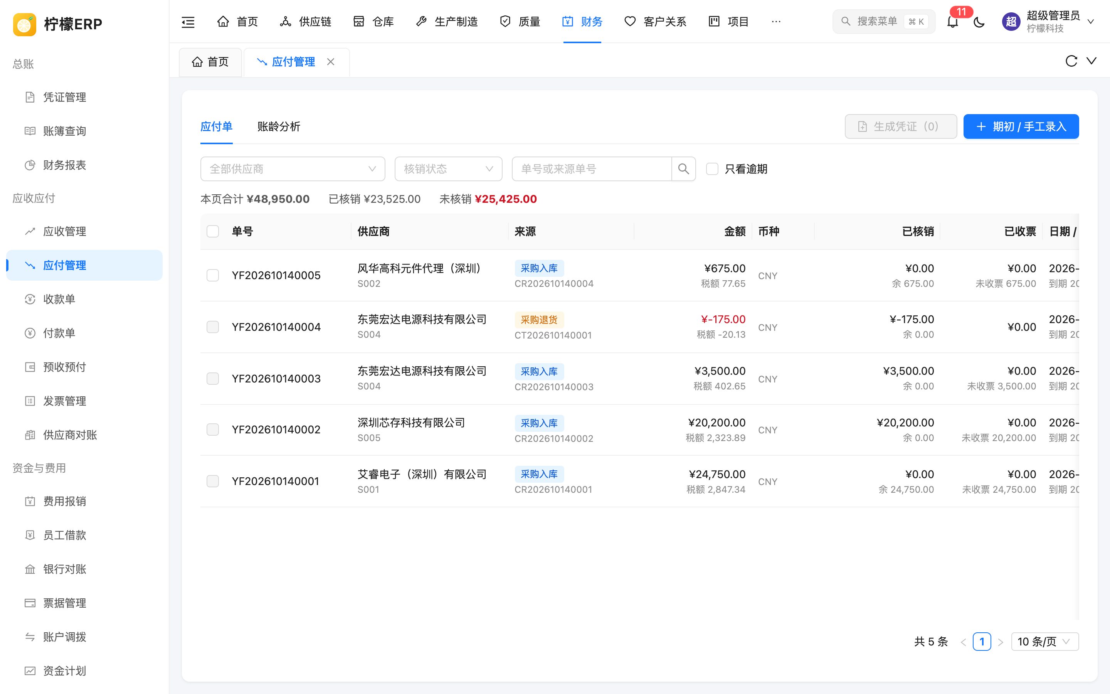Open notifications bell with 11 badge
Image resolution: width=1110 pixels, height=694 pixels.
point(953,22)
